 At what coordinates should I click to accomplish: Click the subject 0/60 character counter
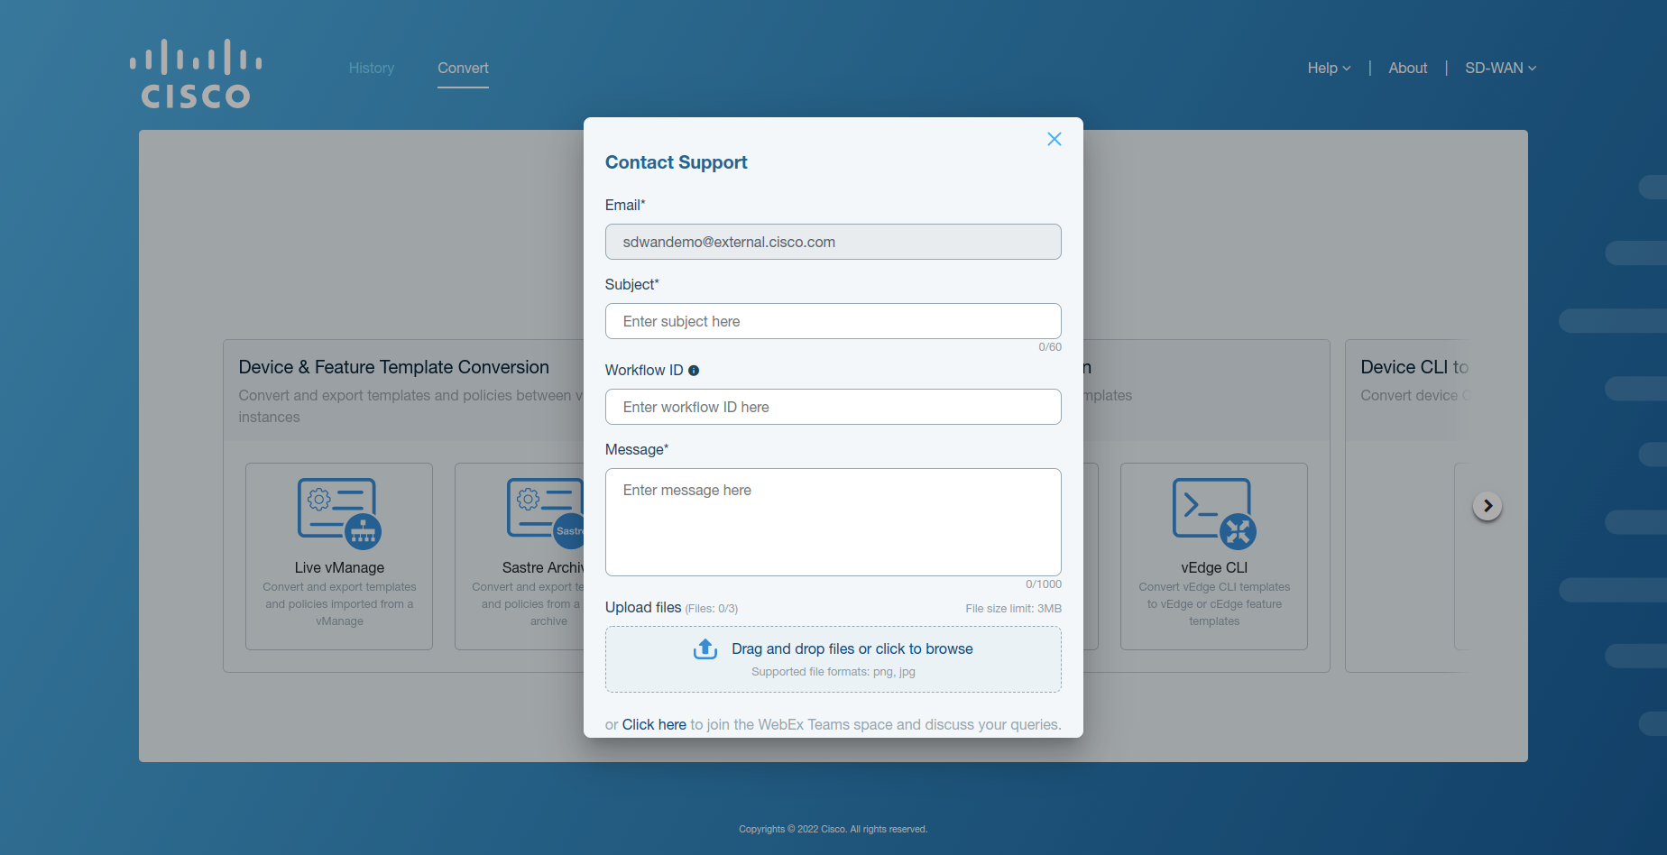coord(1049,347)
